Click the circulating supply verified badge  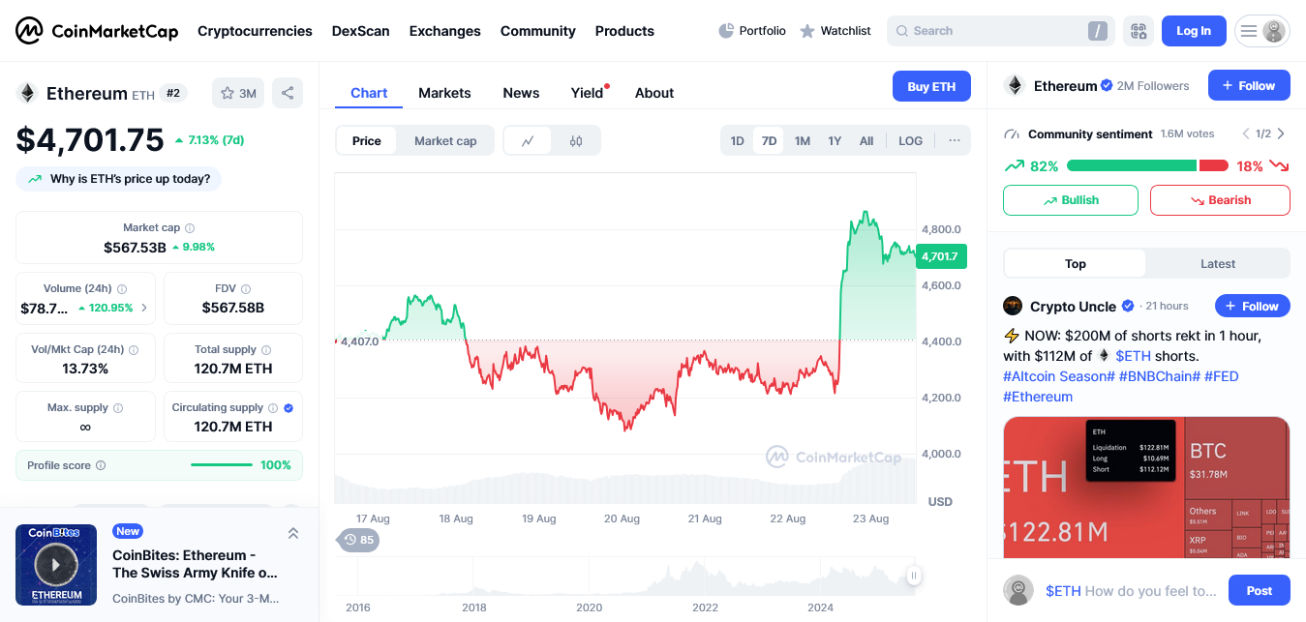tap(289, 408)
